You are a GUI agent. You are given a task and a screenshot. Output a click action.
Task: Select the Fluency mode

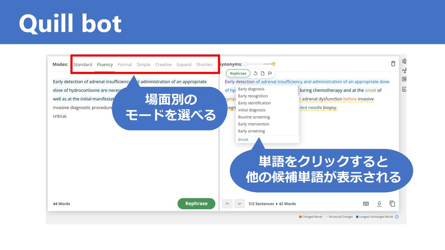coord(105,64)
